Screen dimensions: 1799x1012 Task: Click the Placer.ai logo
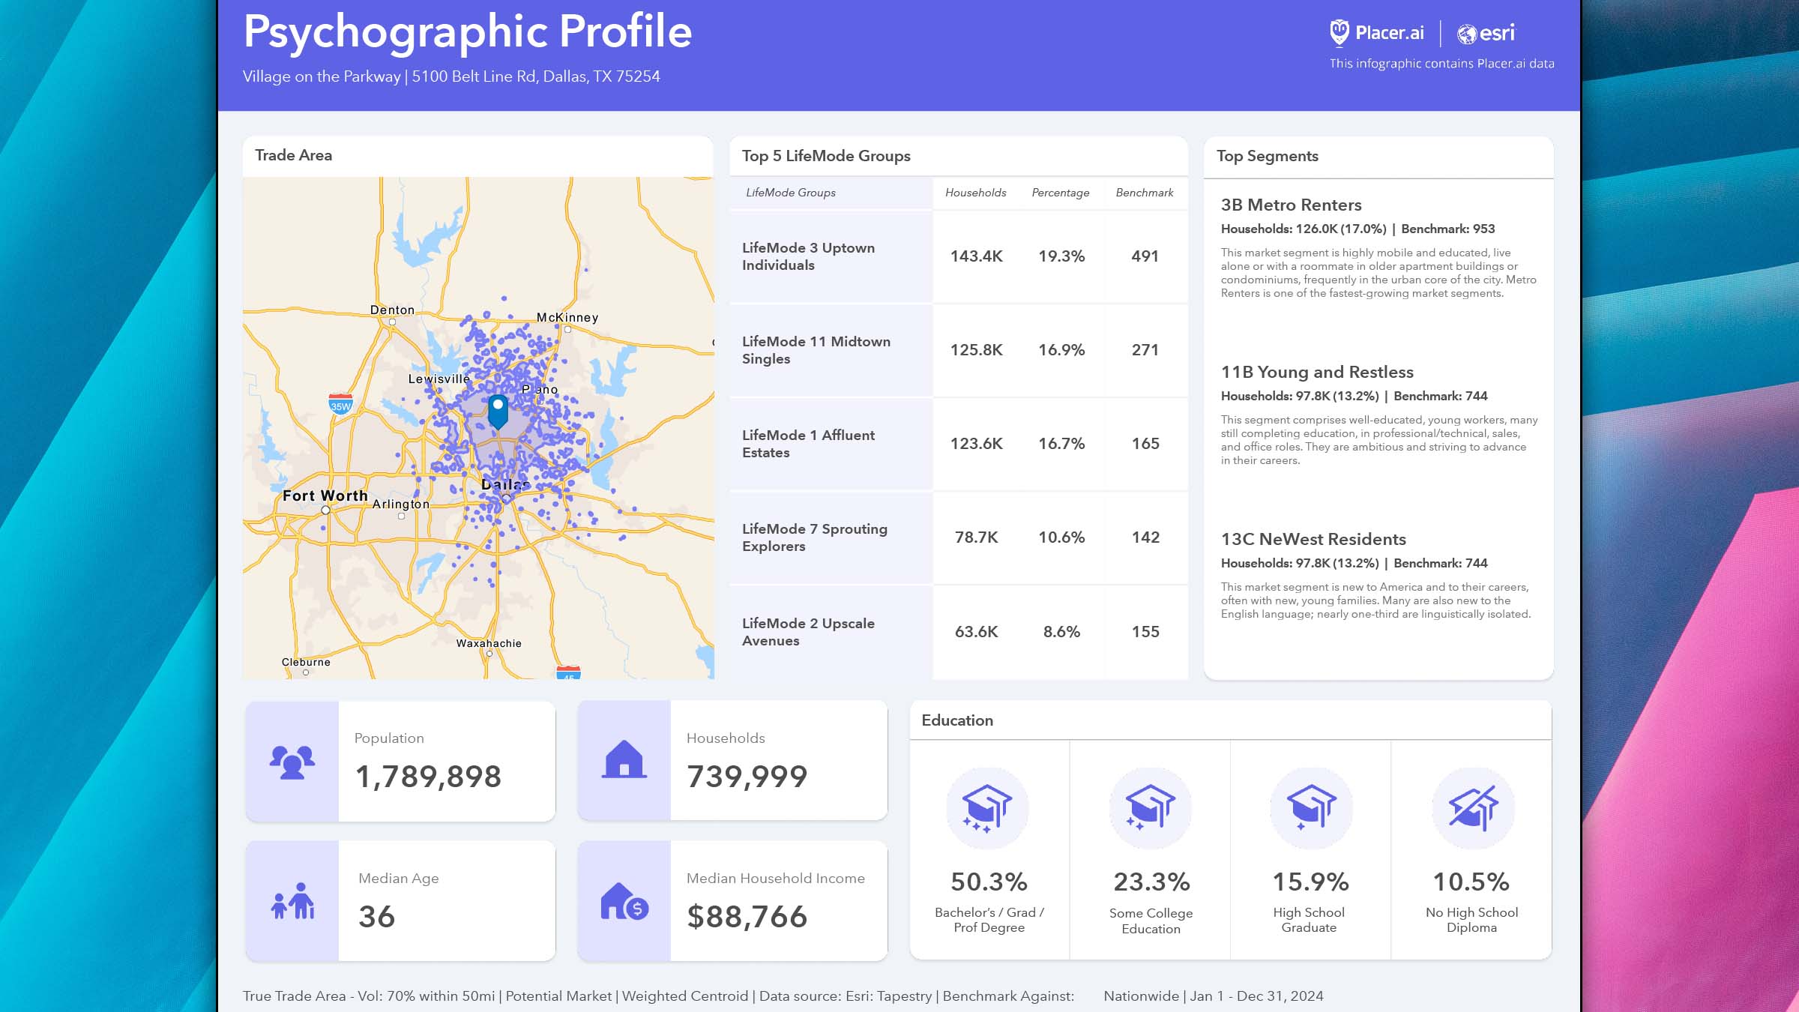1376,33
